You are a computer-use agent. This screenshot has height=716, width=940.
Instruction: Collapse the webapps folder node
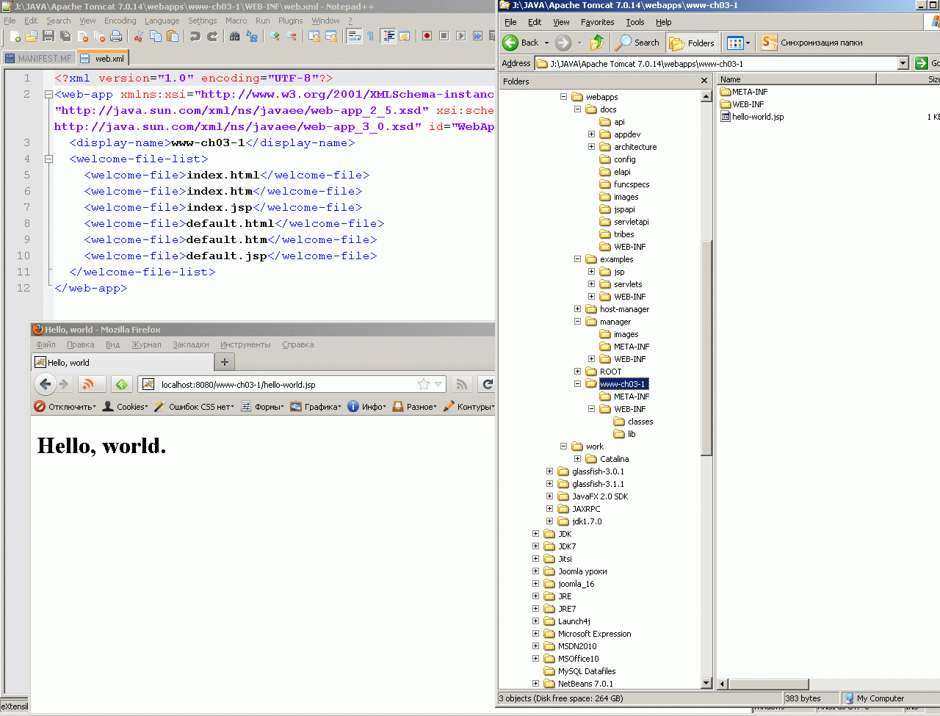pos(563,97)
